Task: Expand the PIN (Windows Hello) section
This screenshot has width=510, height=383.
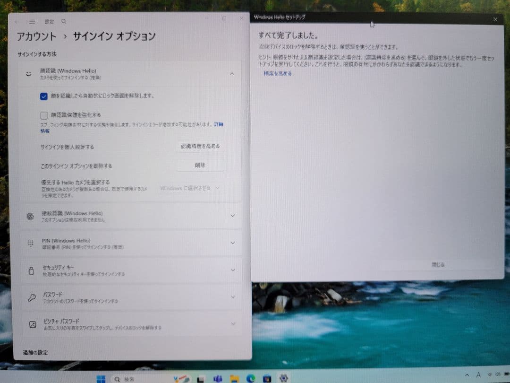Action: click(x=232, y=243)
